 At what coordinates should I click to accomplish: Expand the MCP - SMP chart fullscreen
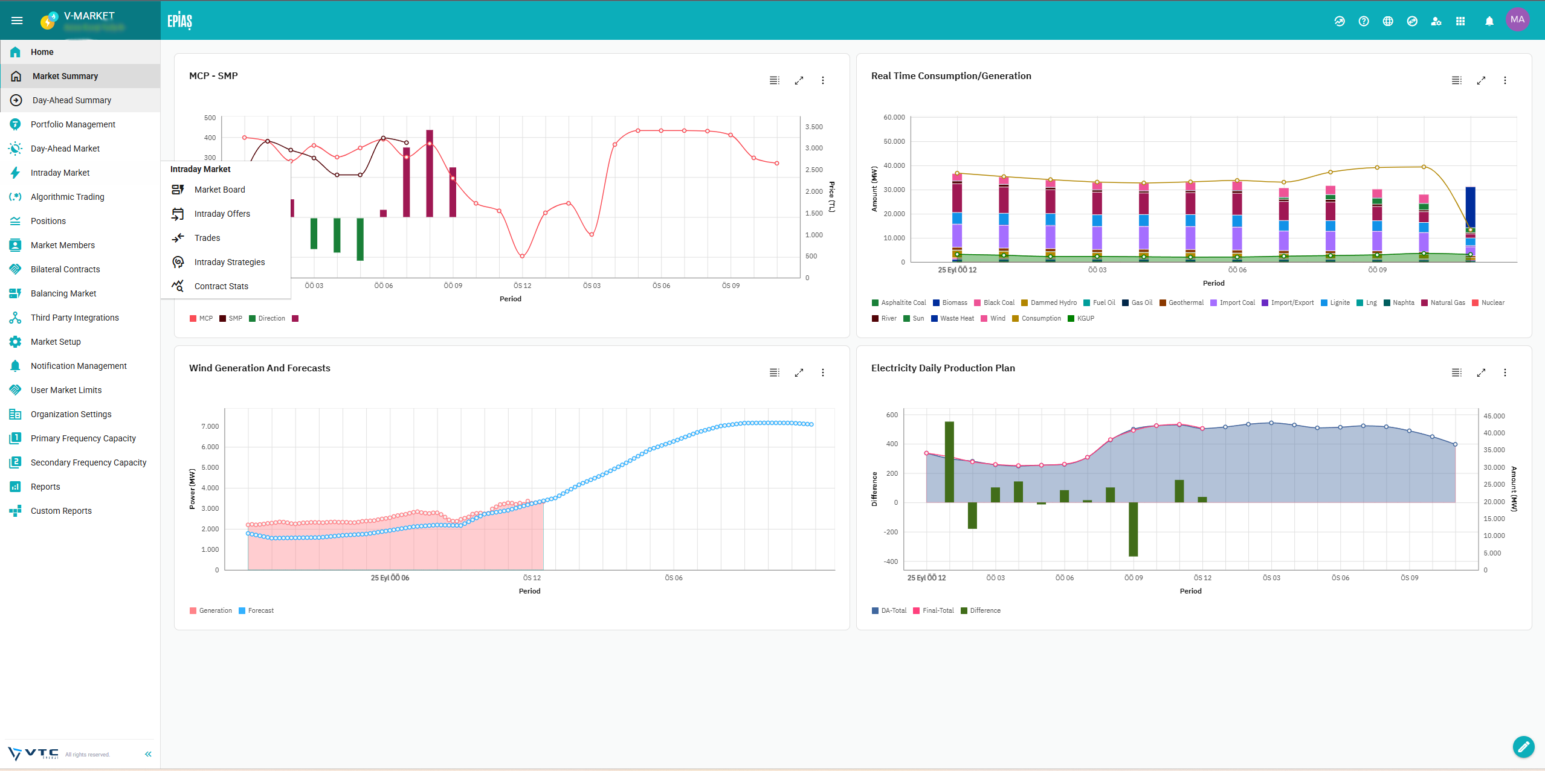coord(799,80)
